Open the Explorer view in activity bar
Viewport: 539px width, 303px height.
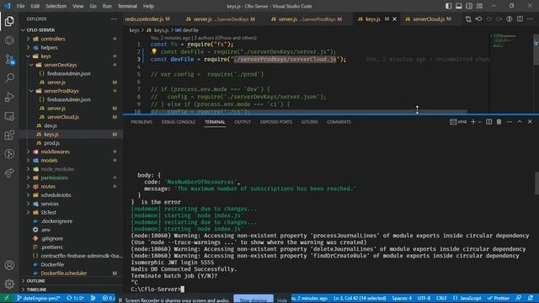pos(9,21)
